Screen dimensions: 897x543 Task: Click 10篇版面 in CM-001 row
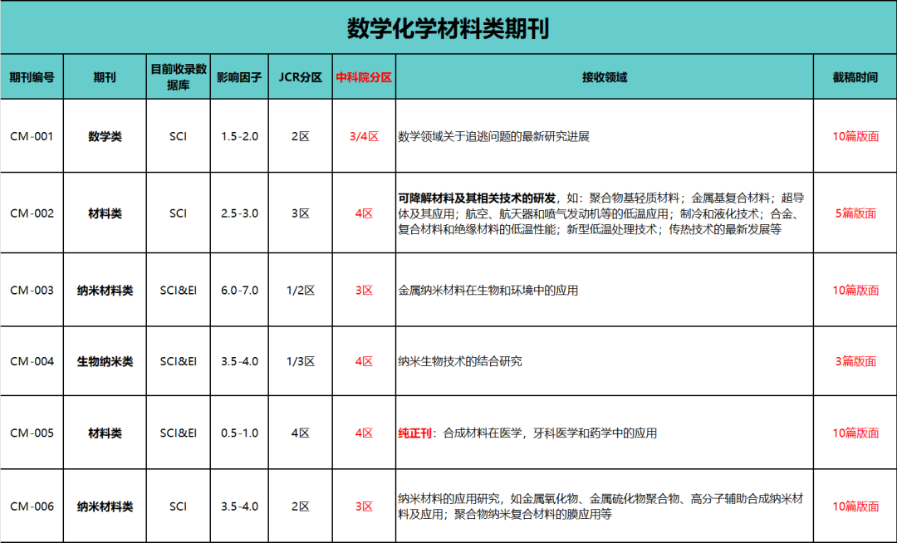tap(855, 136)
